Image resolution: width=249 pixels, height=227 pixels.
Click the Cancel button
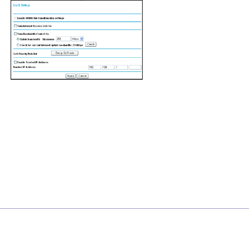82,76
